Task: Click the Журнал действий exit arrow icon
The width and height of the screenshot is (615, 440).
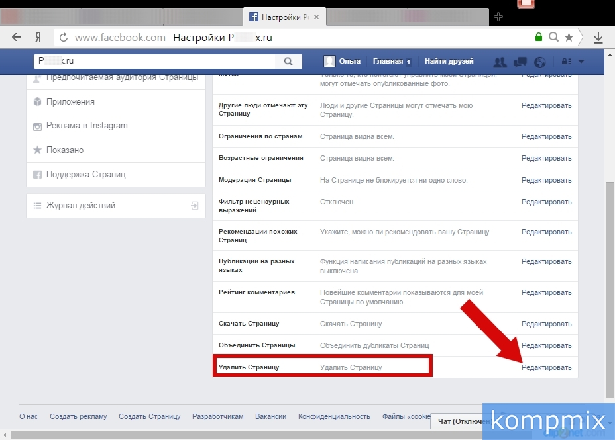Action: pos(195,206)
